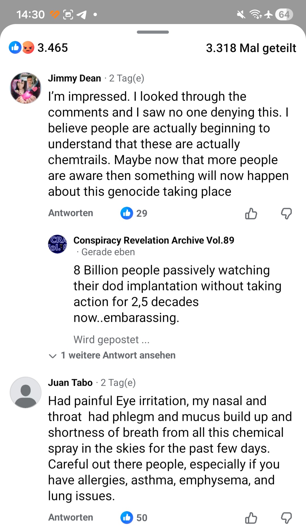Open Conspiracy Revelation Archive Vol.89 profile name
The width and height of the screenshot is (306, 527).
[x=154, y=240]
